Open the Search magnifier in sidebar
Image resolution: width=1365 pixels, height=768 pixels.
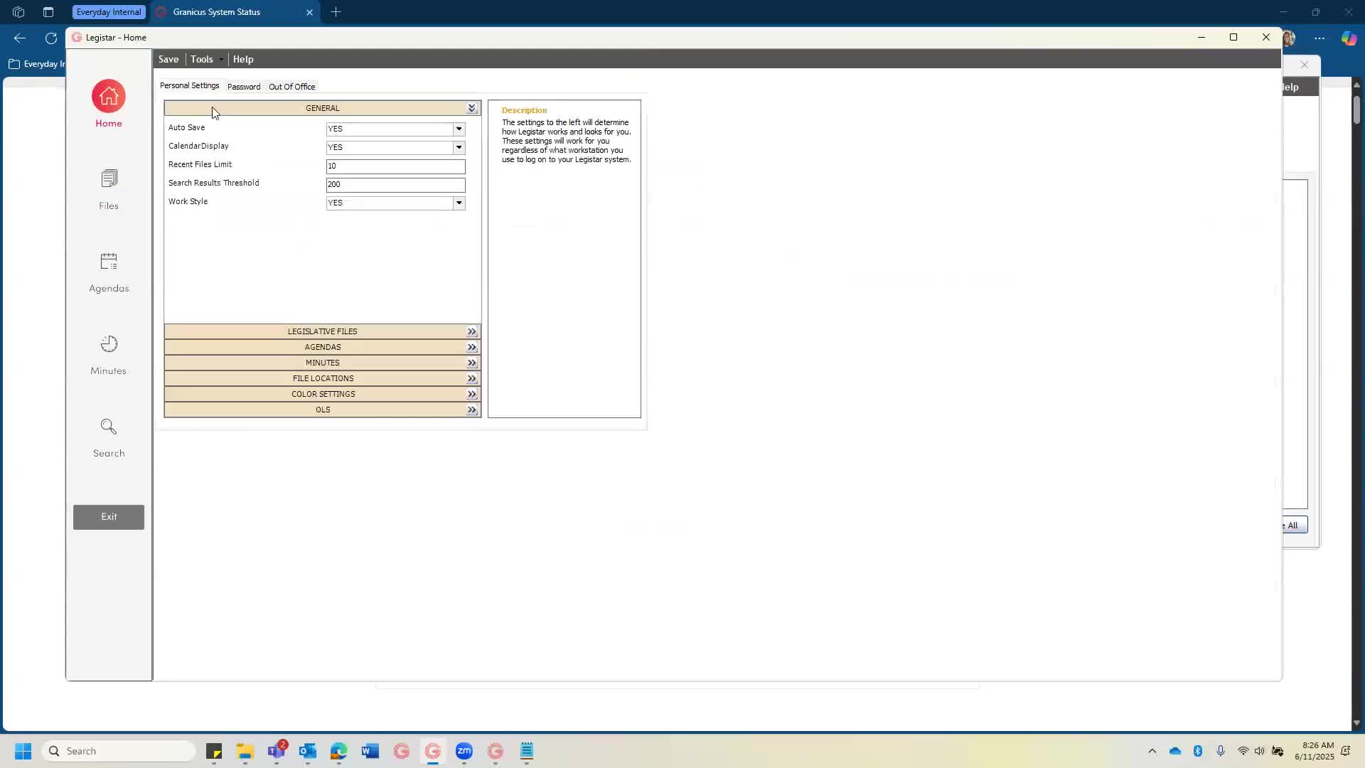[x=109, y=427]
